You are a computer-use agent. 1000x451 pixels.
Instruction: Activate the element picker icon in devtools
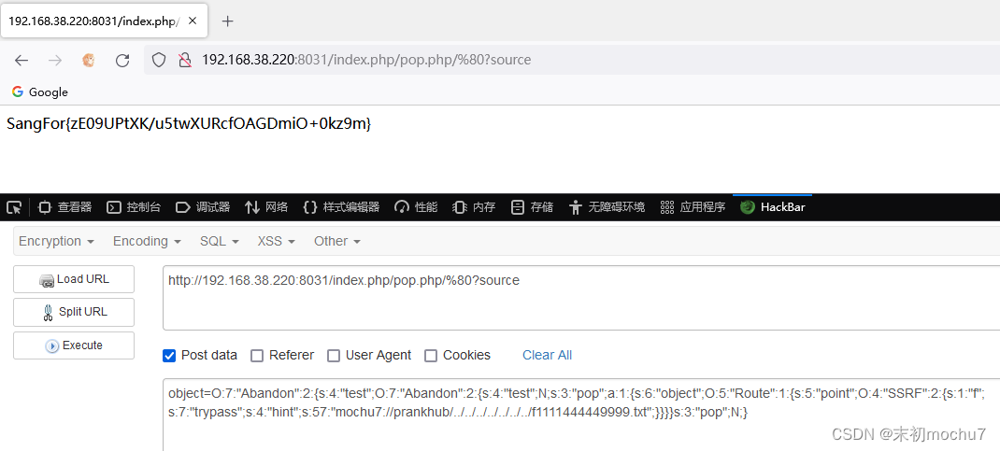(14, 207)
